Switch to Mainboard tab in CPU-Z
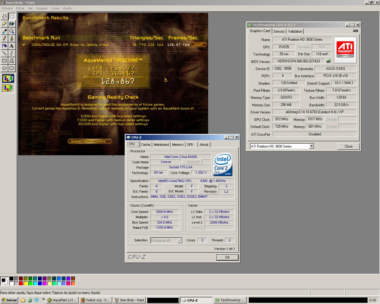The image size is (380, 304). (161, 145)
